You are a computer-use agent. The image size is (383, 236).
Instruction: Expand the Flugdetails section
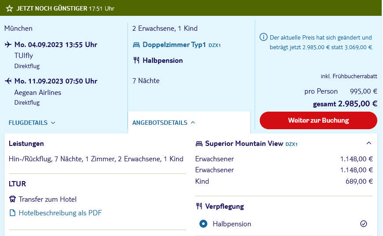click(x=32, y=123)
